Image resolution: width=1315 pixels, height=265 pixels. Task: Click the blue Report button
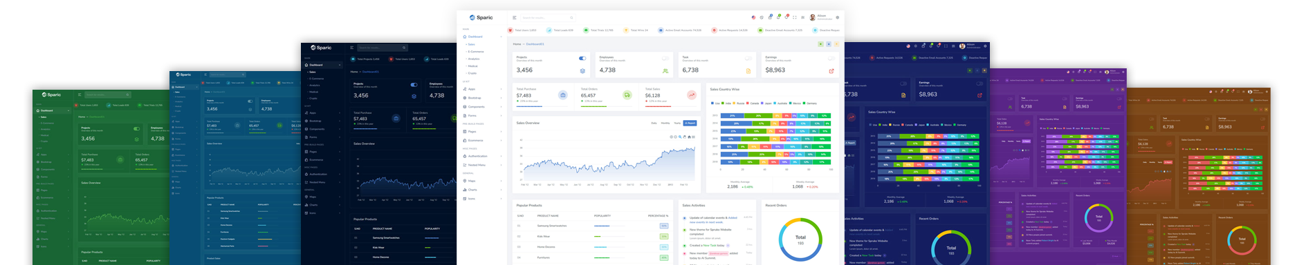tap(690, 123)
